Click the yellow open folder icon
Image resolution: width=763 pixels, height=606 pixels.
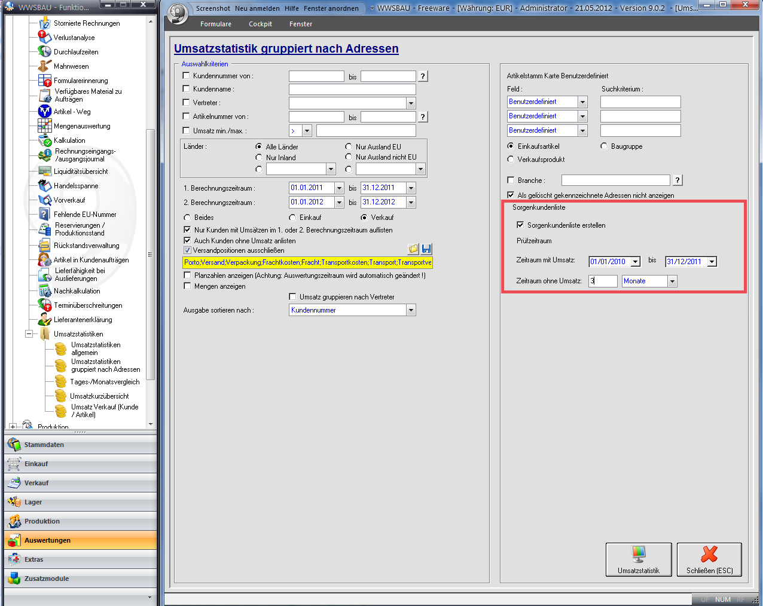click(x=413, y=249)
